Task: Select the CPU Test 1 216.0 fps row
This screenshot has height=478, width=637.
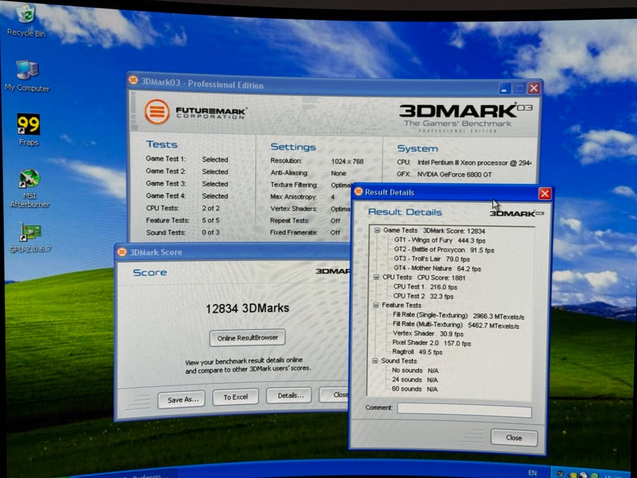Action: click(x=425, y=287)
